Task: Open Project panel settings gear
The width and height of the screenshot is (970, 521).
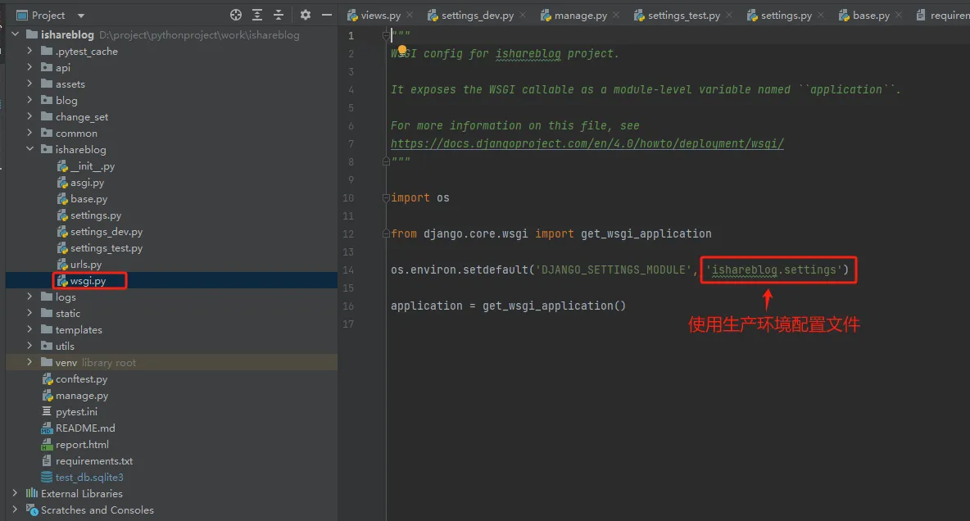Action: (306, 15)
